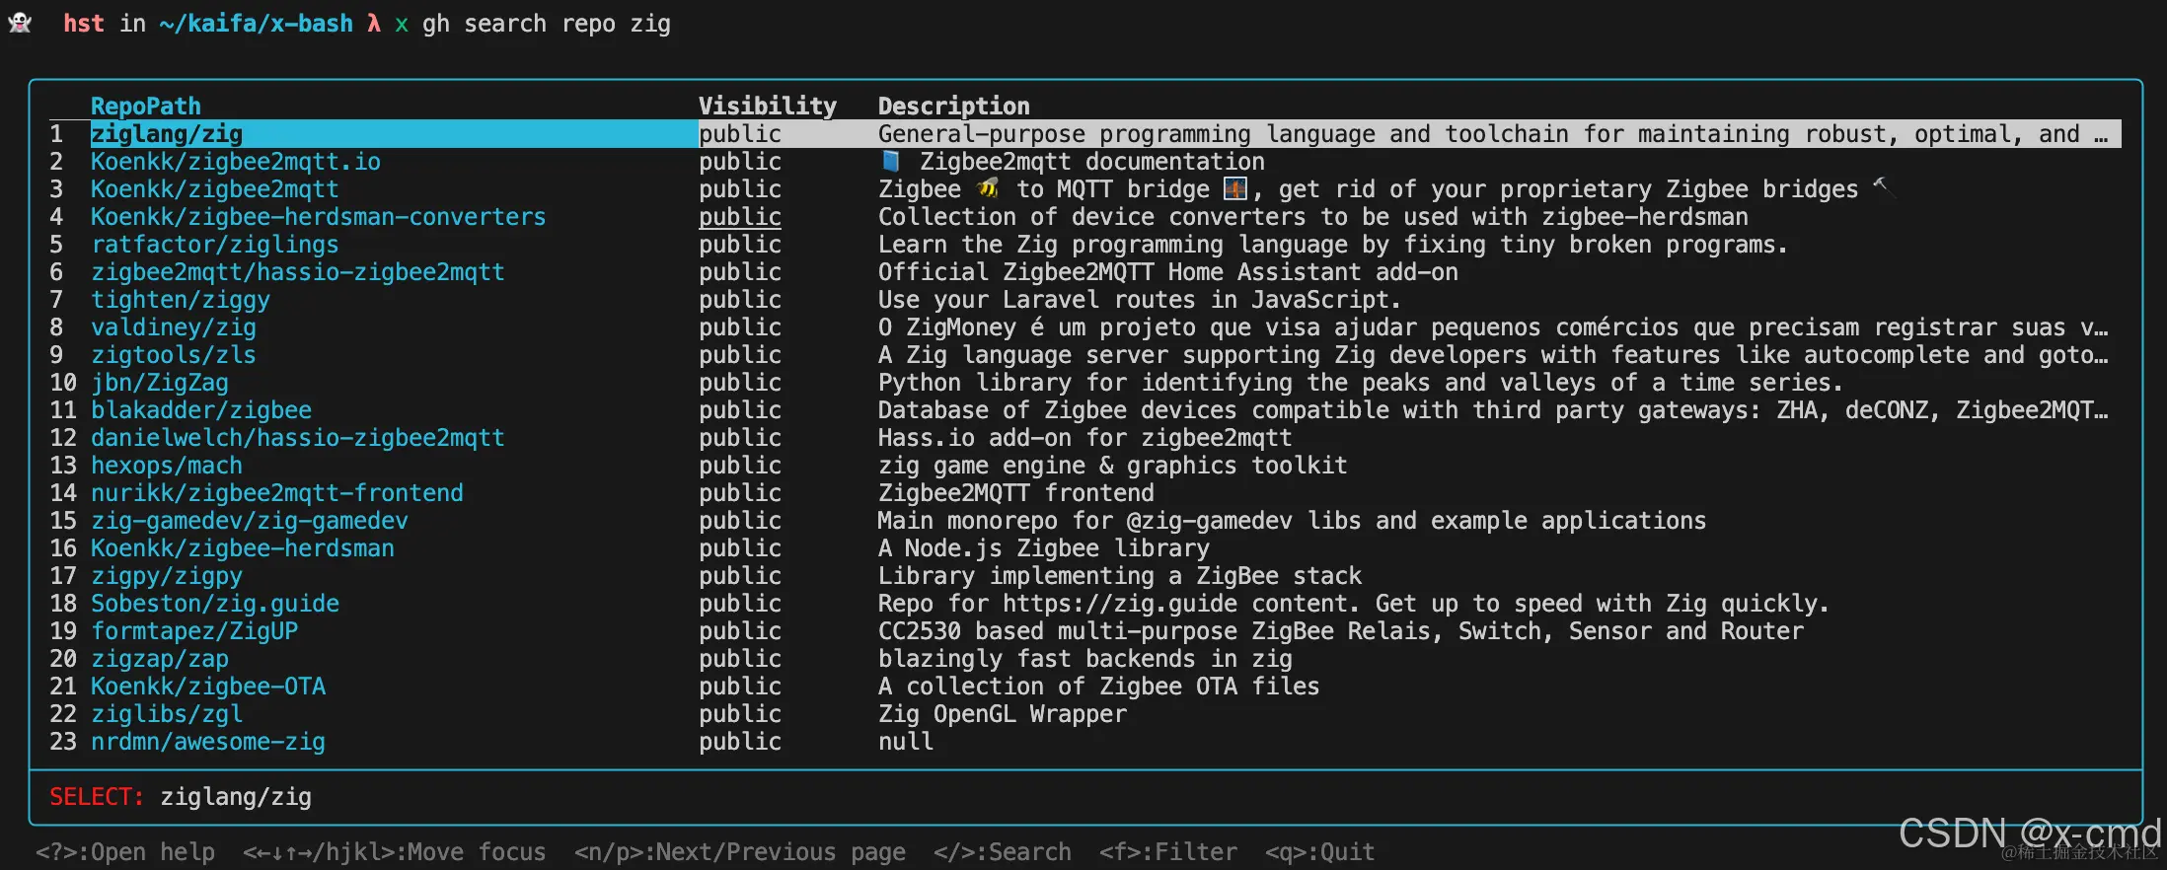Select hexops/mach repository
Image resolution: width=2167 pixels, height=870 pixels.
pos(167,466)
